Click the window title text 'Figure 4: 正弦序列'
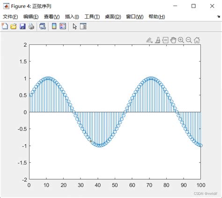Viewport: 222px width, 198px height. click(x=31, y=6)
